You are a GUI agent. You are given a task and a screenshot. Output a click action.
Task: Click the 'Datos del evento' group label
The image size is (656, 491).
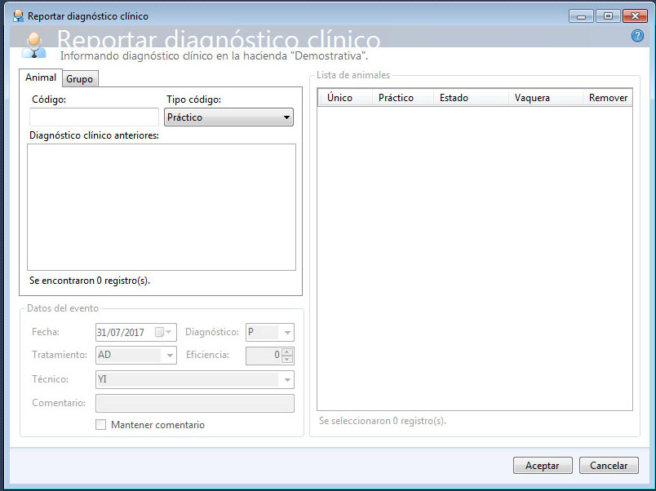click(x=63, y=308)
